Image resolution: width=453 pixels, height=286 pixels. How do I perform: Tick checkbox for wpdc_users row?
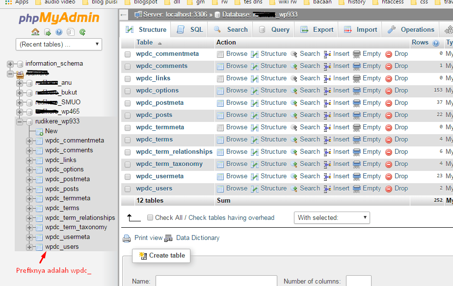coord(128,189)
